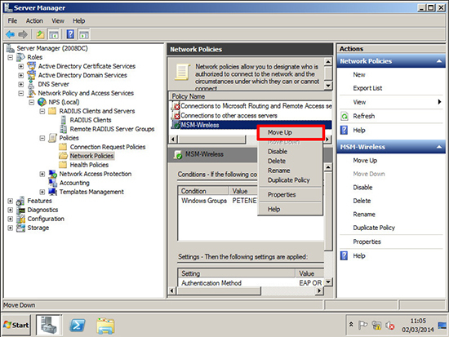Collapse the Network Policies actions section

click(x=439, y=61)
